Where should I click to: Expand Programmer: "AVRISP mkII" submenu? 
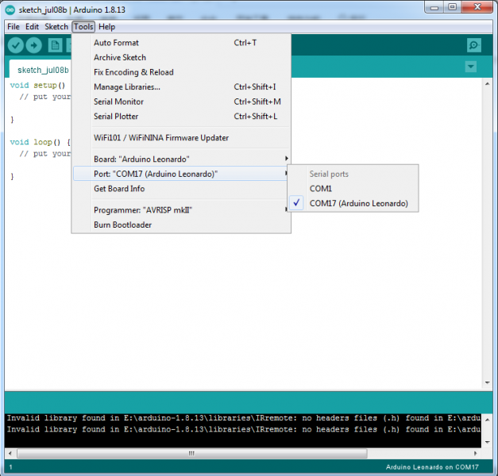click(181, 210)
